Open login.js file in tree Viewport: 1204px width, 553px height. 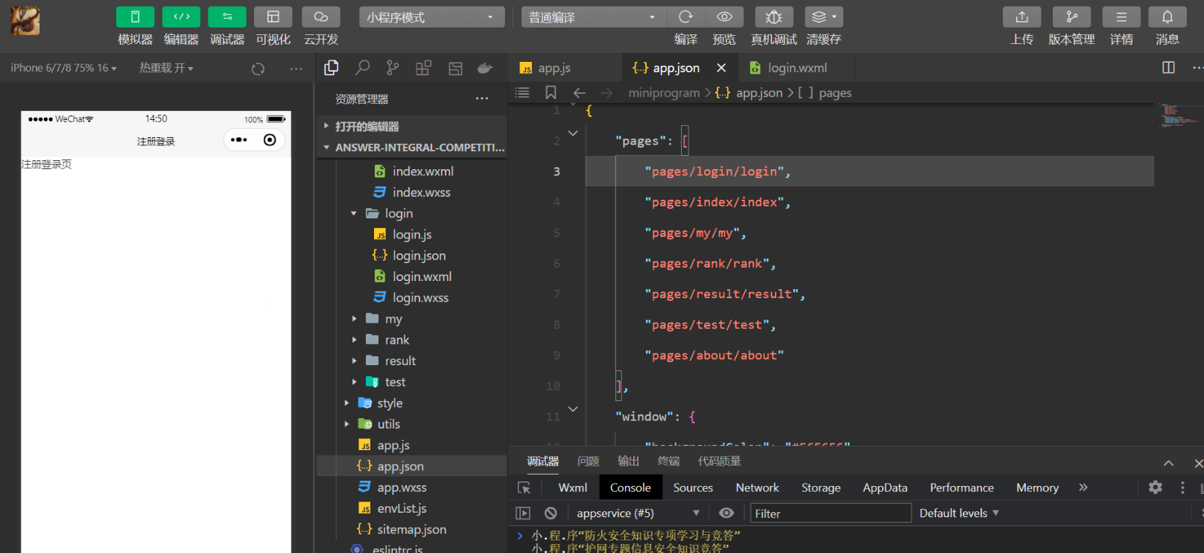(412, 234)
